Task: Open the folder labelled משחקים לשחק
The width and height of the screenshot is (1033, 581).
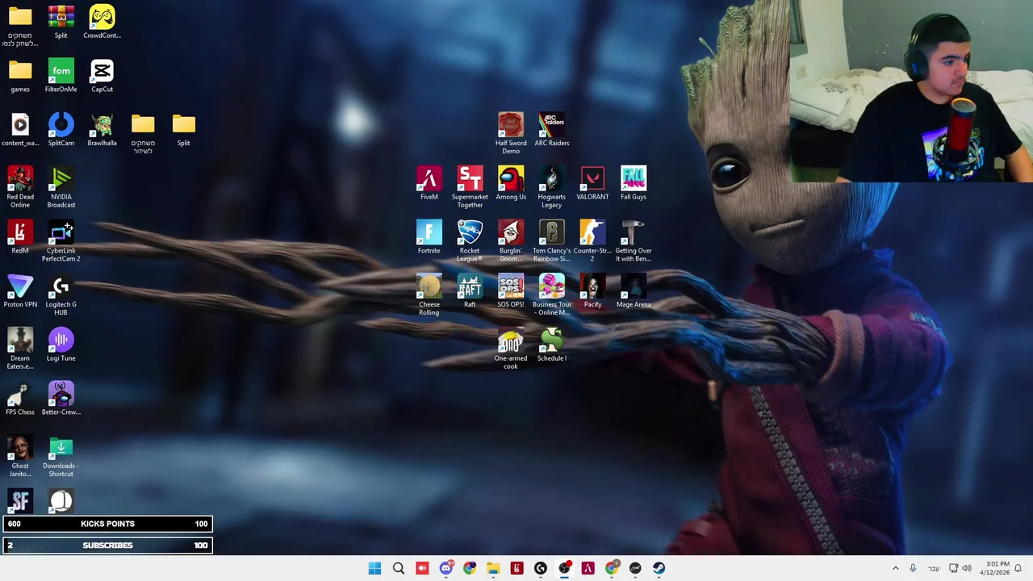Action: (20, 26)
